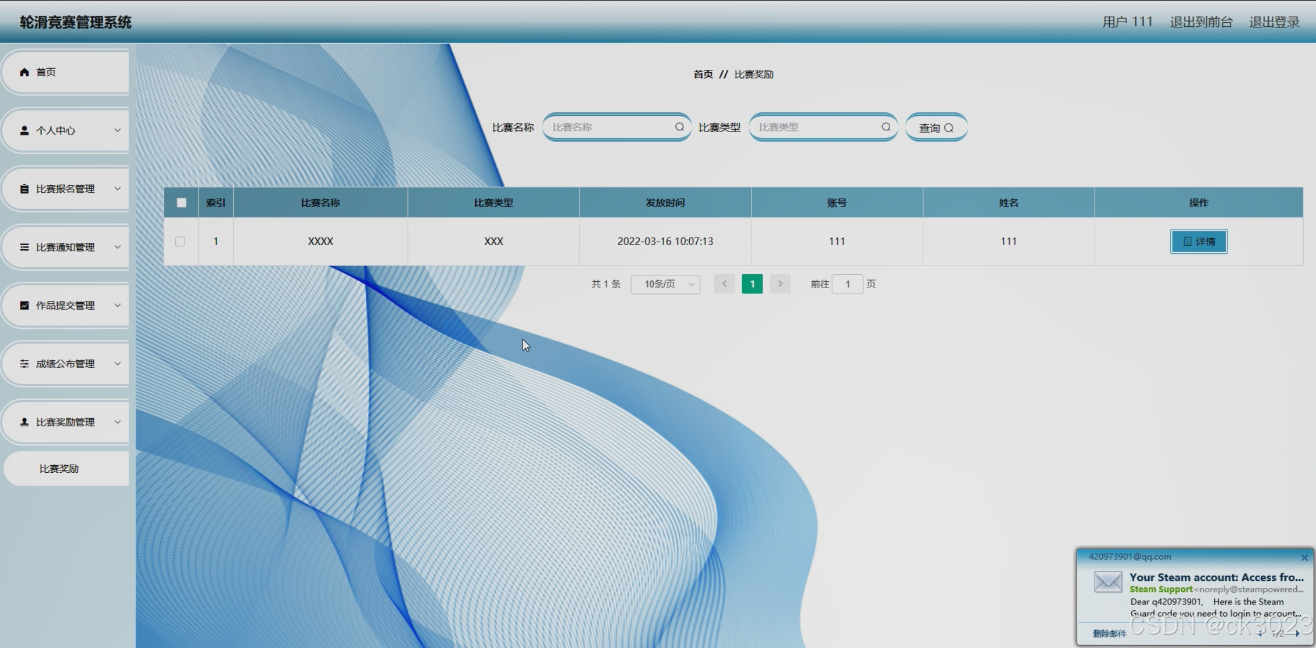Select the 比赛奖励 submenu item
Viewport: 1316px width, 648px height.
[x=59, y=469]
